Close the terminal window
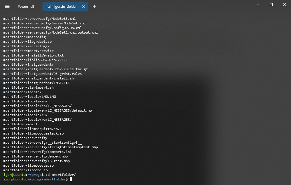The image size is (291, 185). tap(284, 5)
